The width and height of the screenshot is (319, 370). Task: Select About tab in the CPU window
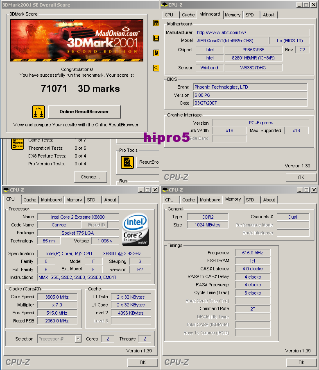[110, 200]
